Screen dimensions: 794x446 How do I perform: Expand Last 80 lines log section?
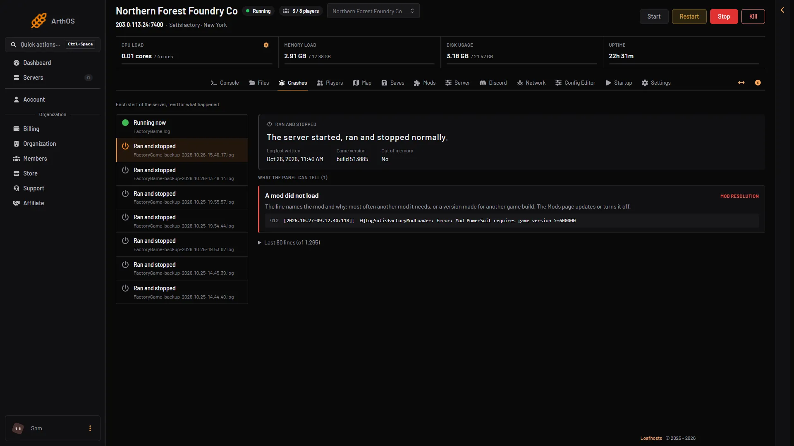point(289,243)
